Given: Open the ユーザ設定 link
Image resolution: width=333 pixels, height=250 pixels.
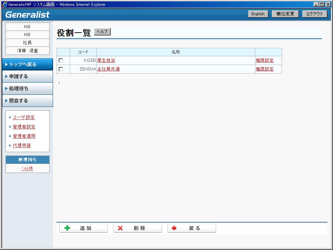Looking at the screenshot, I should tap(24, 117).
